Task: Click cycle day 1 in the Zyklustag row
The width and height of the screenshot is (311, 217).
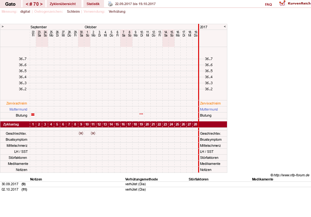Action: pyautogui.click(x=33, y=124)
